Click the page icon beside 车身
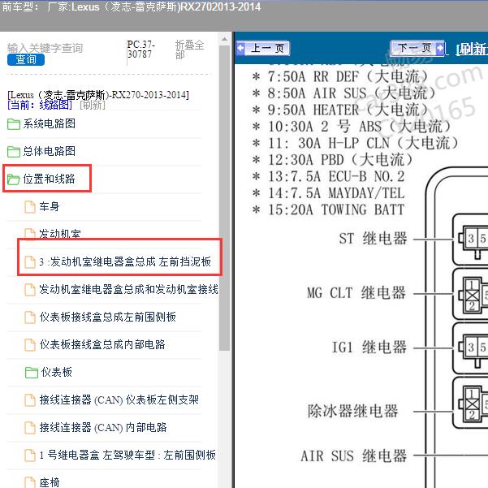This screenshot has width=488, height=488. [30, 207]
